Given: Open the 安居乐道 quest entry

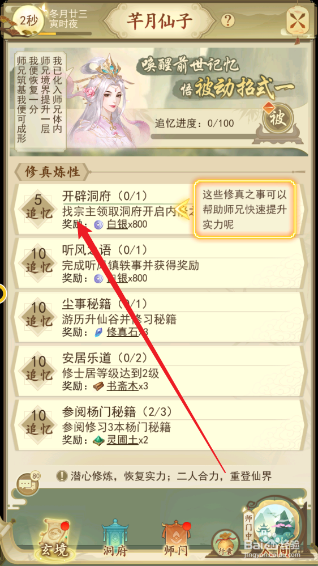Looking at the screenshot, I should point(158,372).
